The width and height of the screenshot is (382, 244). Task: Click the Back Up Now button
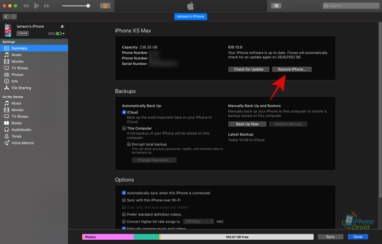pos(247,124)
